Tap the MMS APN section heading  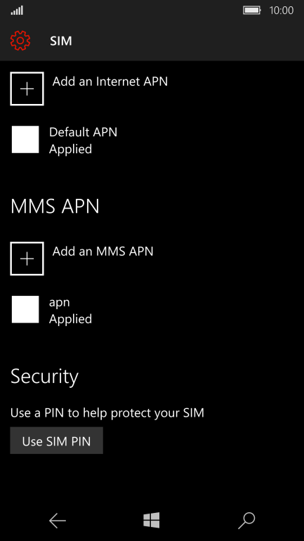(x=55, y=207)
